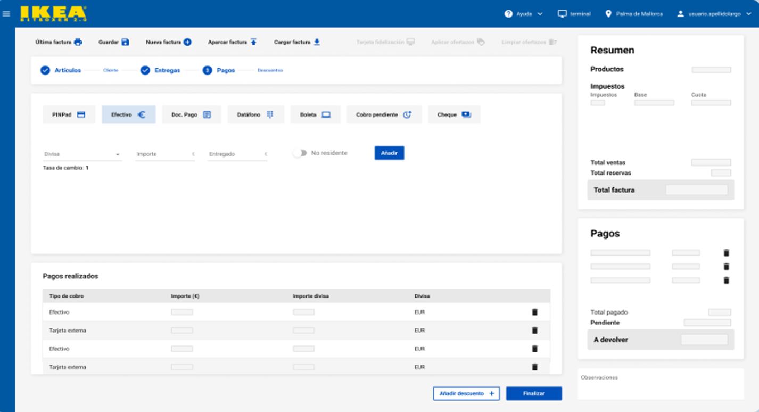Expand the usuario.apellidolargo account menu
This screenshot has width=759, height=412.
(714, 14)
